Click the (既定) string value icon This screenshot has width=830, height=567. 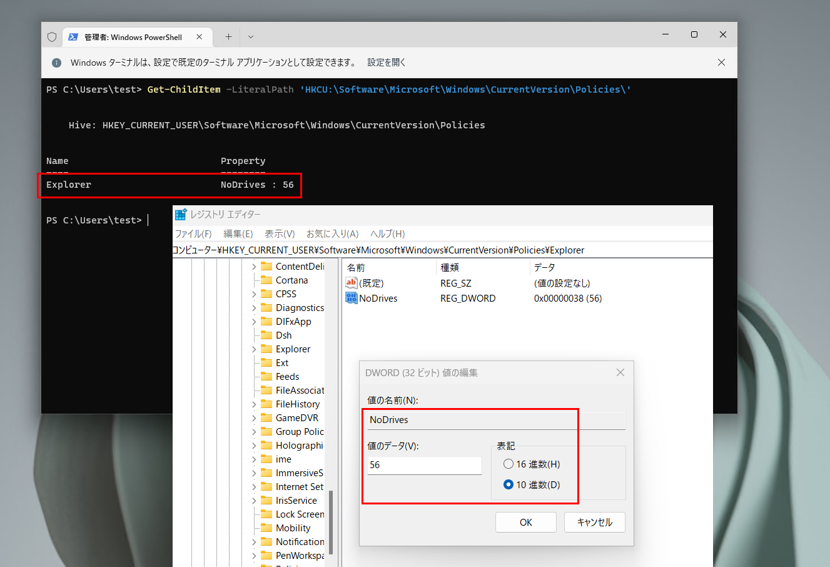[352, 283]
